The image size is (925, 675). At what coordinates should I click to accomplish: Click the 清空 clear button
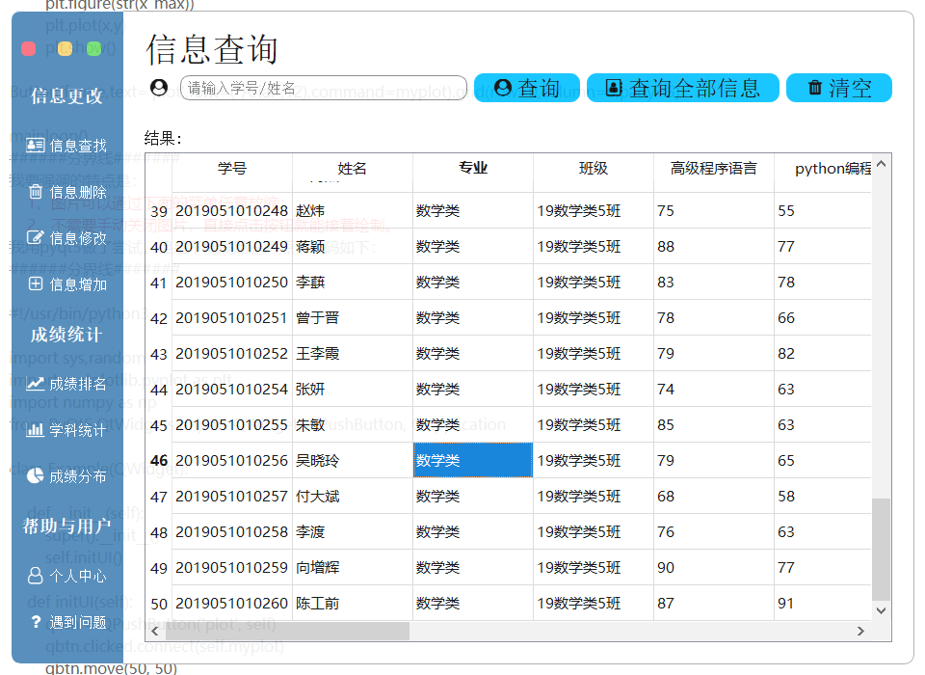click(x=839, y=88)
